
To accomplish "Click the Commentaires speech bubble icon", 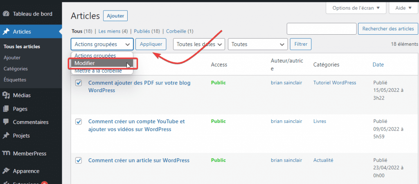I will click(x=6, y=122).
